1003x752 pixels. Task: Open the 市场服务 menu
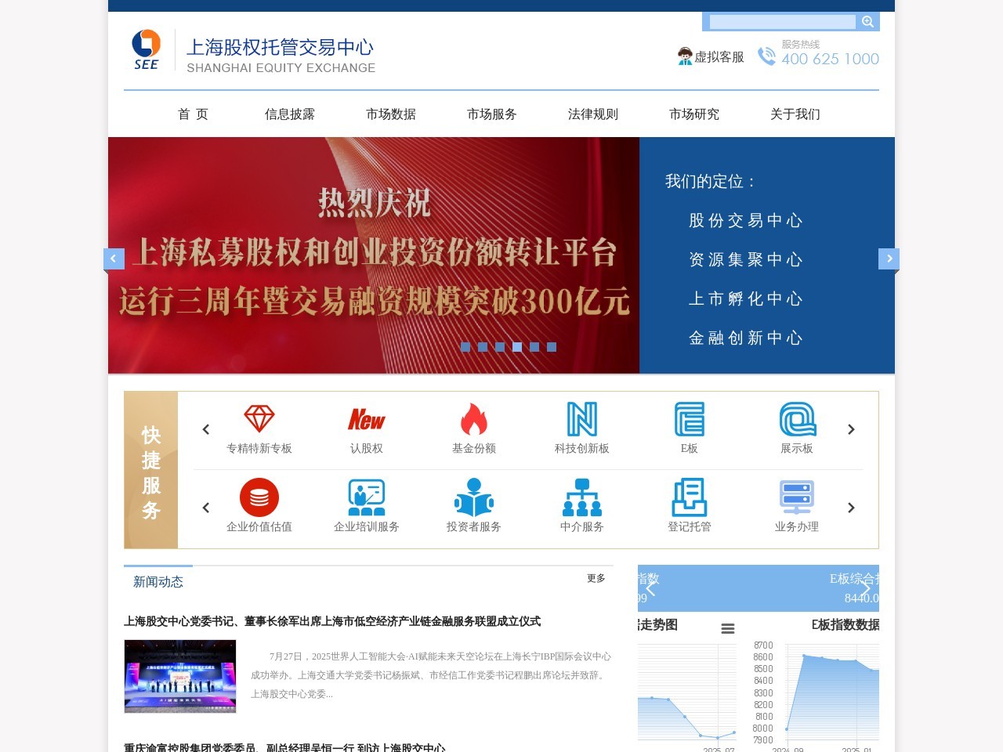point(492,114)
